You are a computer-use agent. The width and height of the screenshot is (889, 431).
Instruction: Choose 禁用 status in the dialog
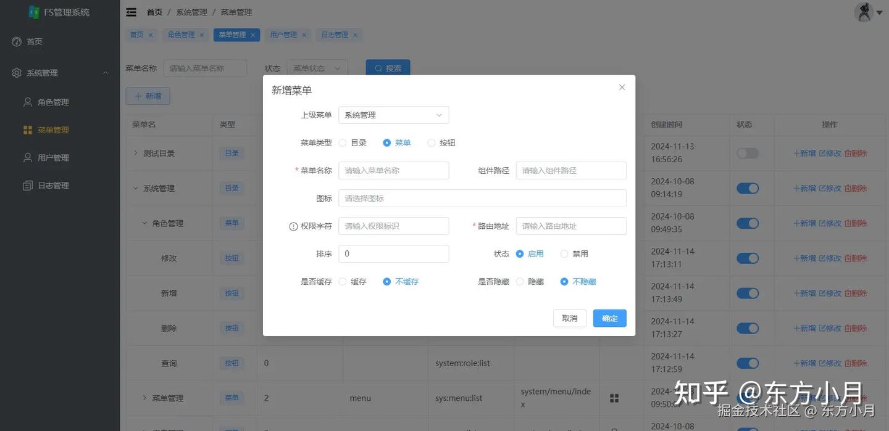tap(564, 253)
